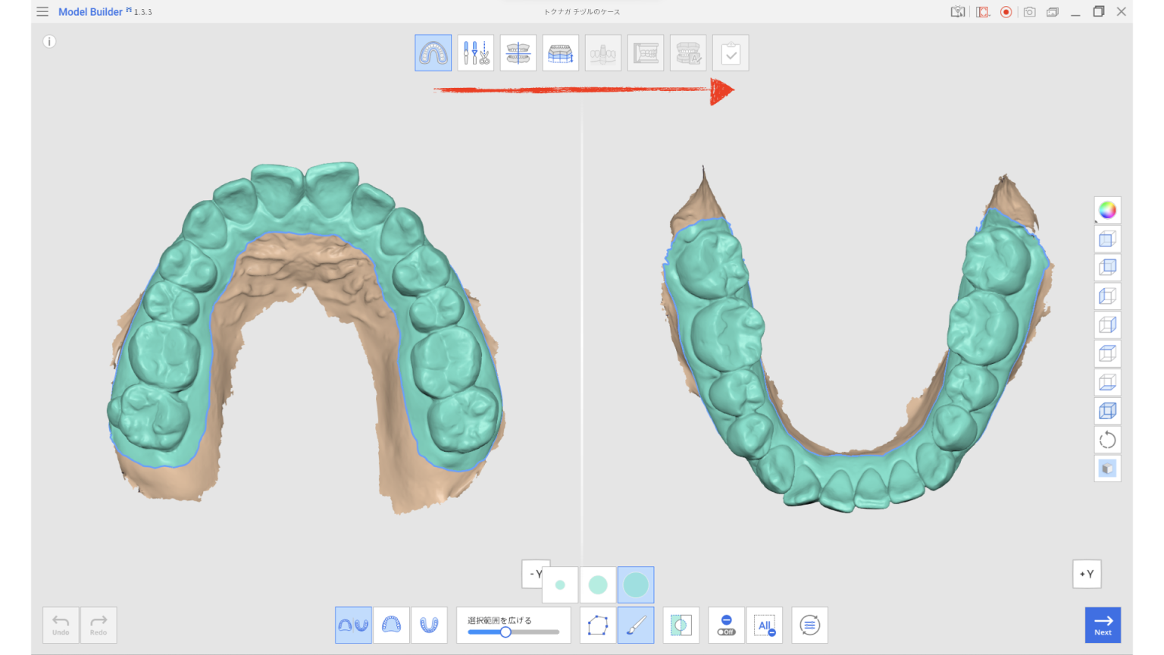Screen dimensions: 1164x655
Task: Click the 選択範囲を広げる slider handle
Action: [506, 631]
